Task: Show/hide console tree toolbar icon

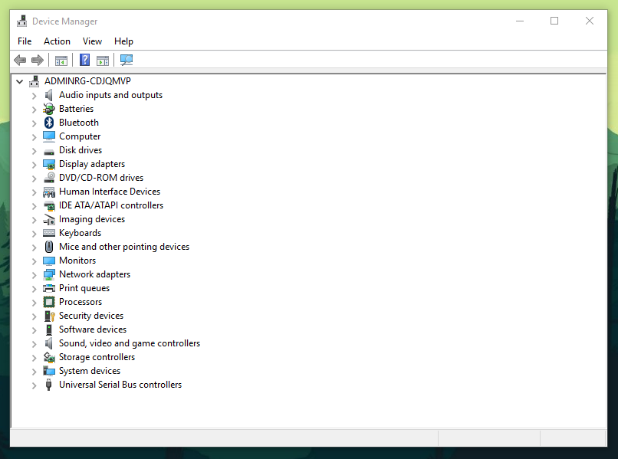Action: pos(61,61)
